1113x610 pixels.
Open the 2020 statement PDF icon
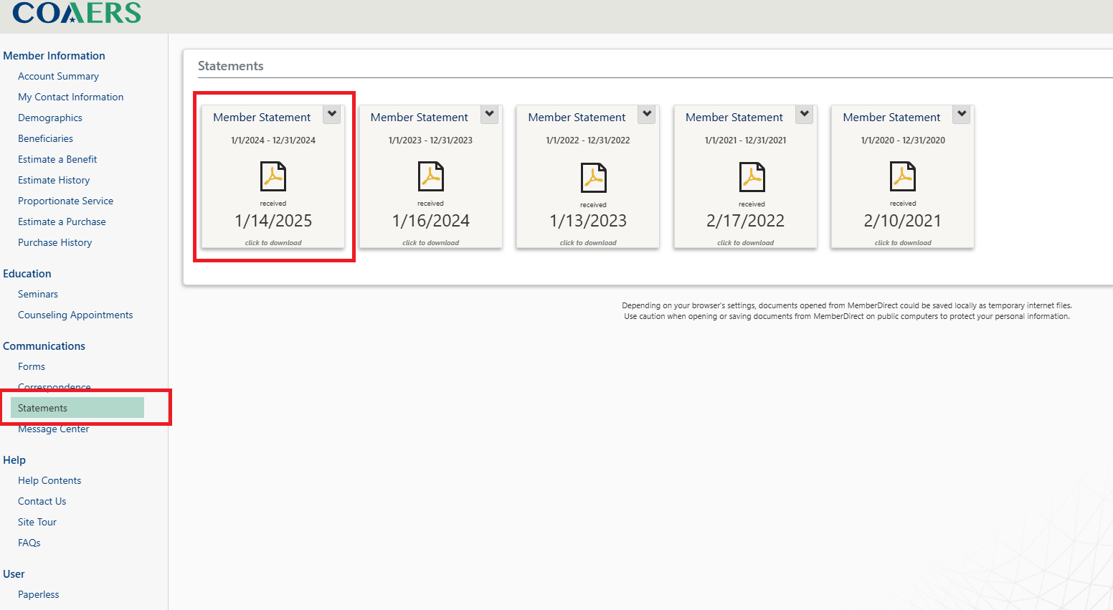coord(902,176)
